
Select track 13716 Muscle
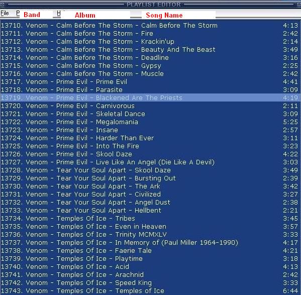(150, 74)
